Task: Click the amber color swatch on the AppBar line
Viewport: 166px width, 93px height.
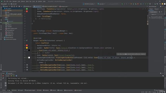Action: click(x=27, y=48)
